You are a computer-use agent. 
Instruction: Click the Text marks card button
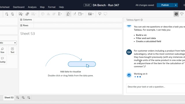coord(12,50)
